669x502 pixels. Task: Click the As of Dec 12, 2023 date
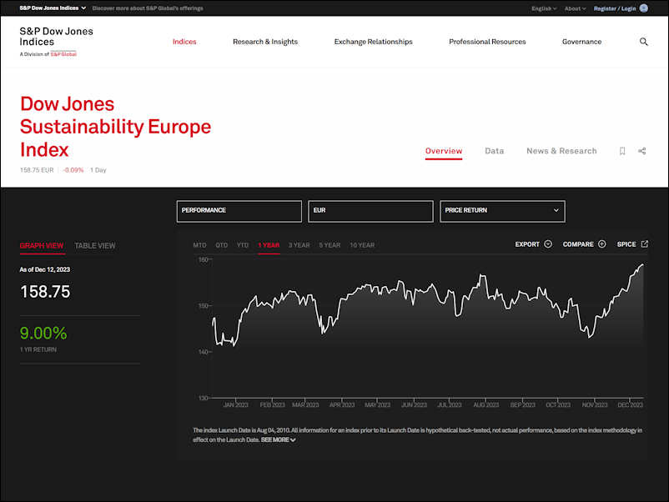pyautogui.click(x=45, y=269)
